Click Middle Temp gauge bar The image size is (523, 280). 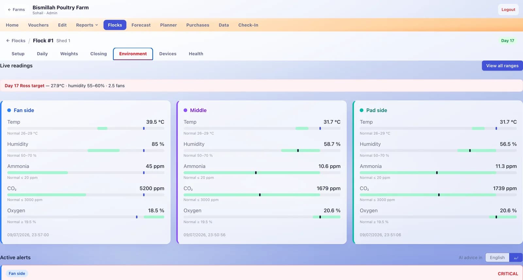[262, 128]
